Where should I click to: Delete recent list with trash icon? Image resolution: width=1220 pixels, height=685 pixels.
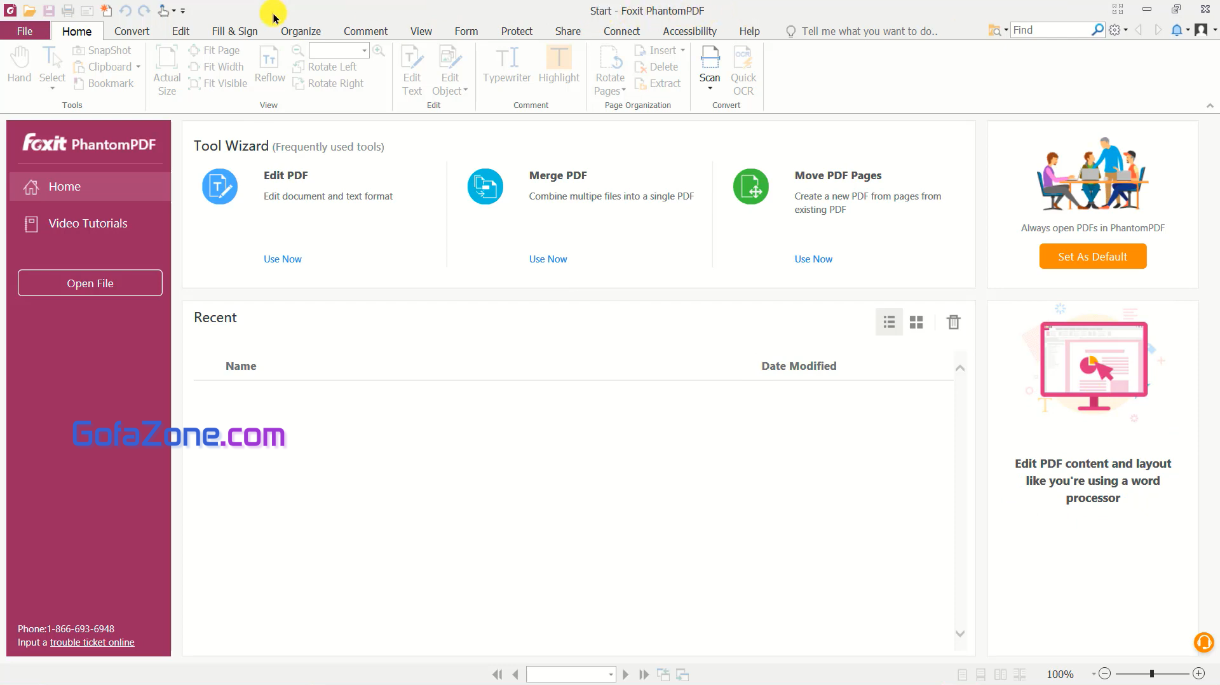953,322
